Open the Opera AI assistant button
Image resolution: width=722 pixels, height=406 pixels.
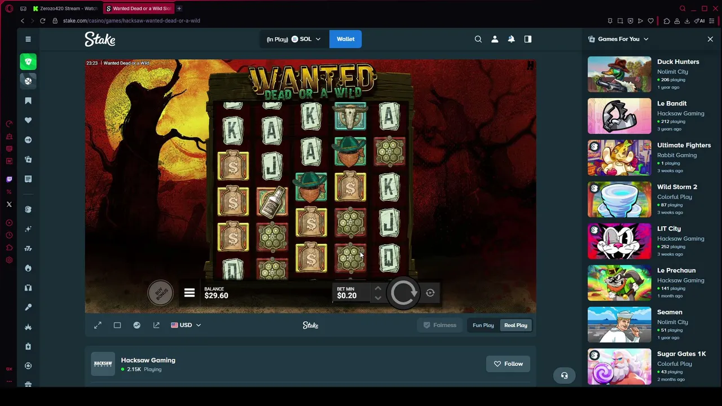(700, 21)
